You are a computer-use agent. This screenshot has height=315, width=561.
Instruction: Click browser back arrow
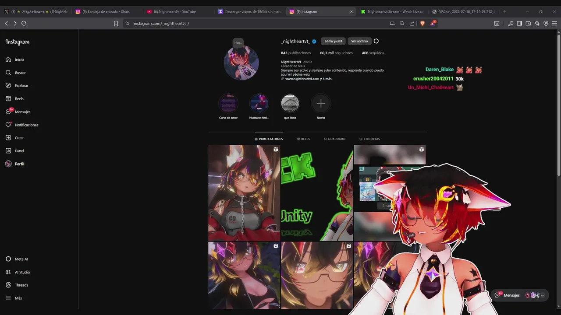(x=7, y=23)
